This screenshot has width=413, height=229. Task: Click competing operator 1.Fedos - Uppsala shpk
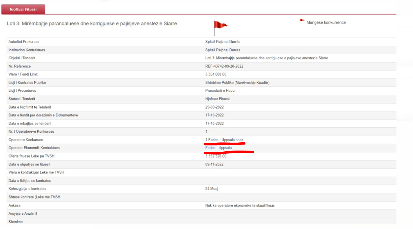224,140
